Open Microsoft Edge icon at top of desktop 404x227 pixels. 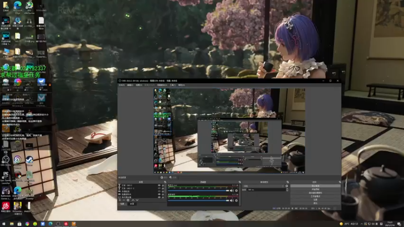click(18, 6)
